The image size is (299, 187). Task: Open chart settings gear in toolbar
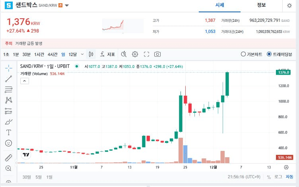(x=135, y=54)
